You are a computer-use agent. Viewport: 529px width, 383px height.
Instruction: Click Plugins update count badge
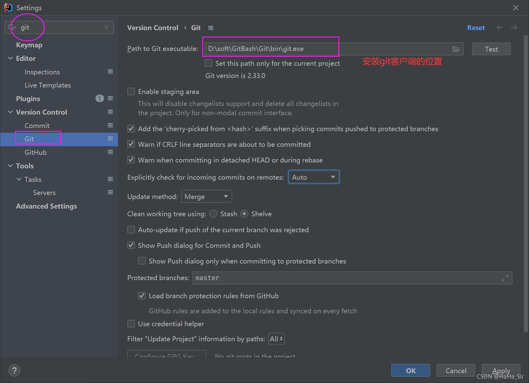(100, 98)
